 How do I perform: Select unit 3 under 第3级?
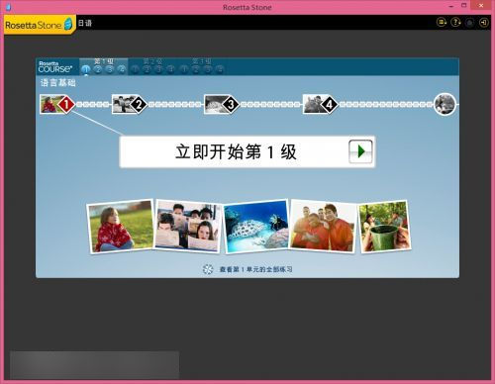point(208,69)
